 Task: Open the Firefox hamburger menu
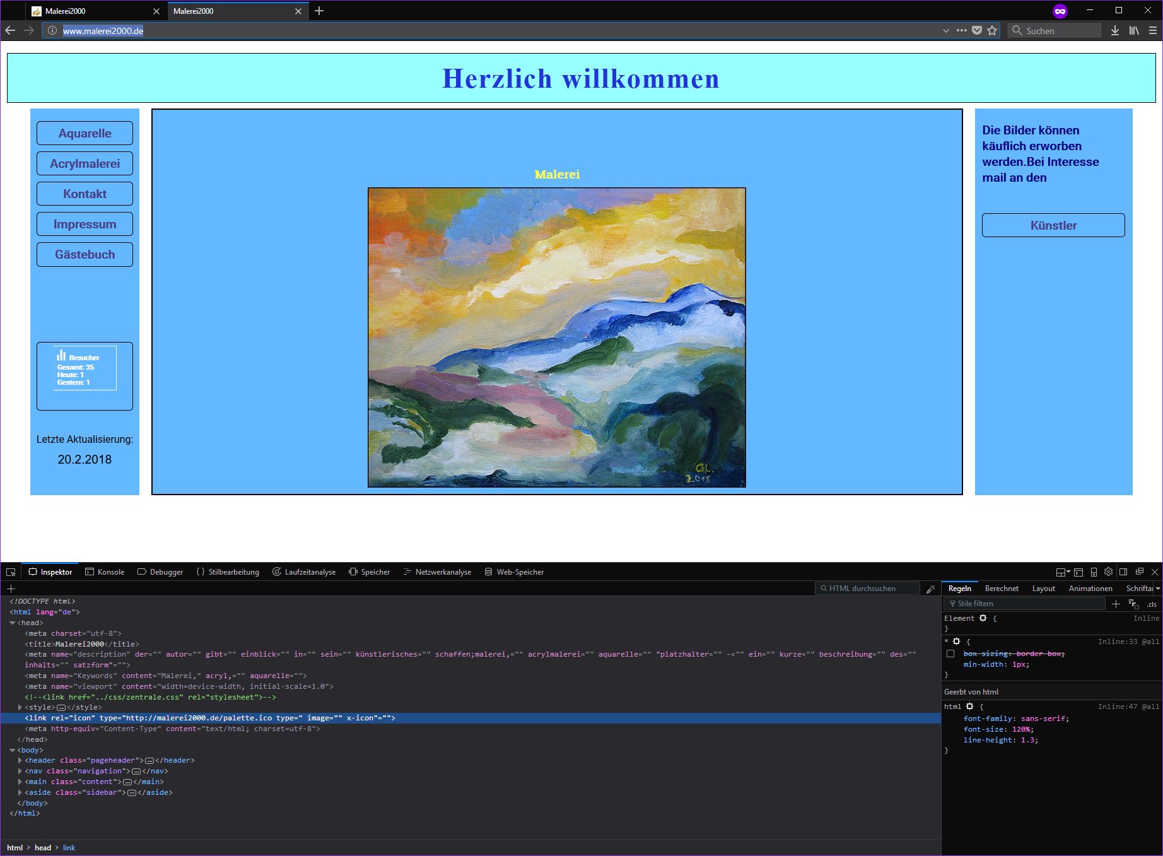(x=1153, y=30)
